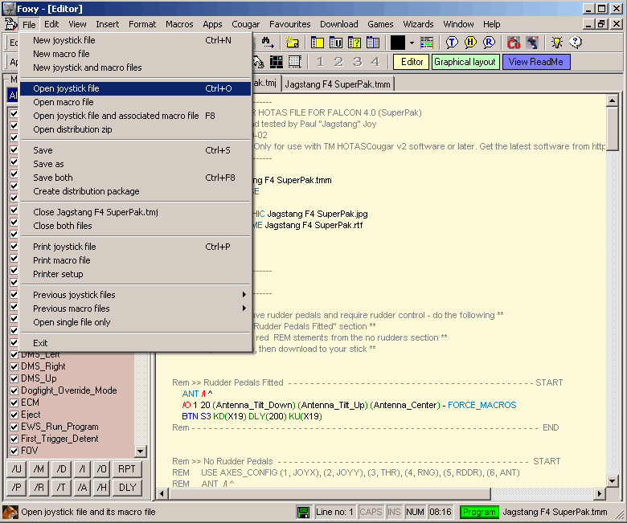Click the circled H toolbar icon
The image size is (627, 523).
(x=470, y=43)
